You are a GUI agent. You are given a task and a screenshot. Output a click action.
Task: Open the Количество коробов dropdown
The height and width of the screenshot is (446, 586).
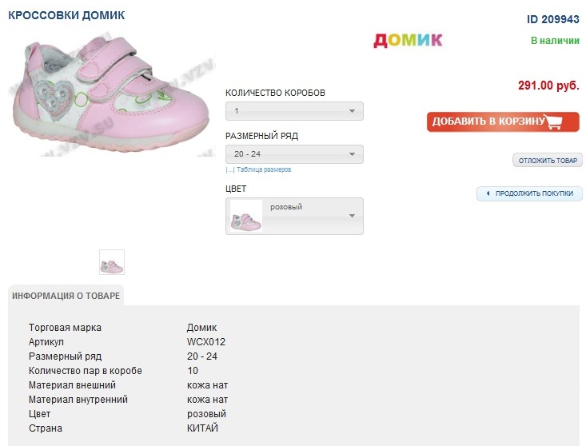pos(294,111)
